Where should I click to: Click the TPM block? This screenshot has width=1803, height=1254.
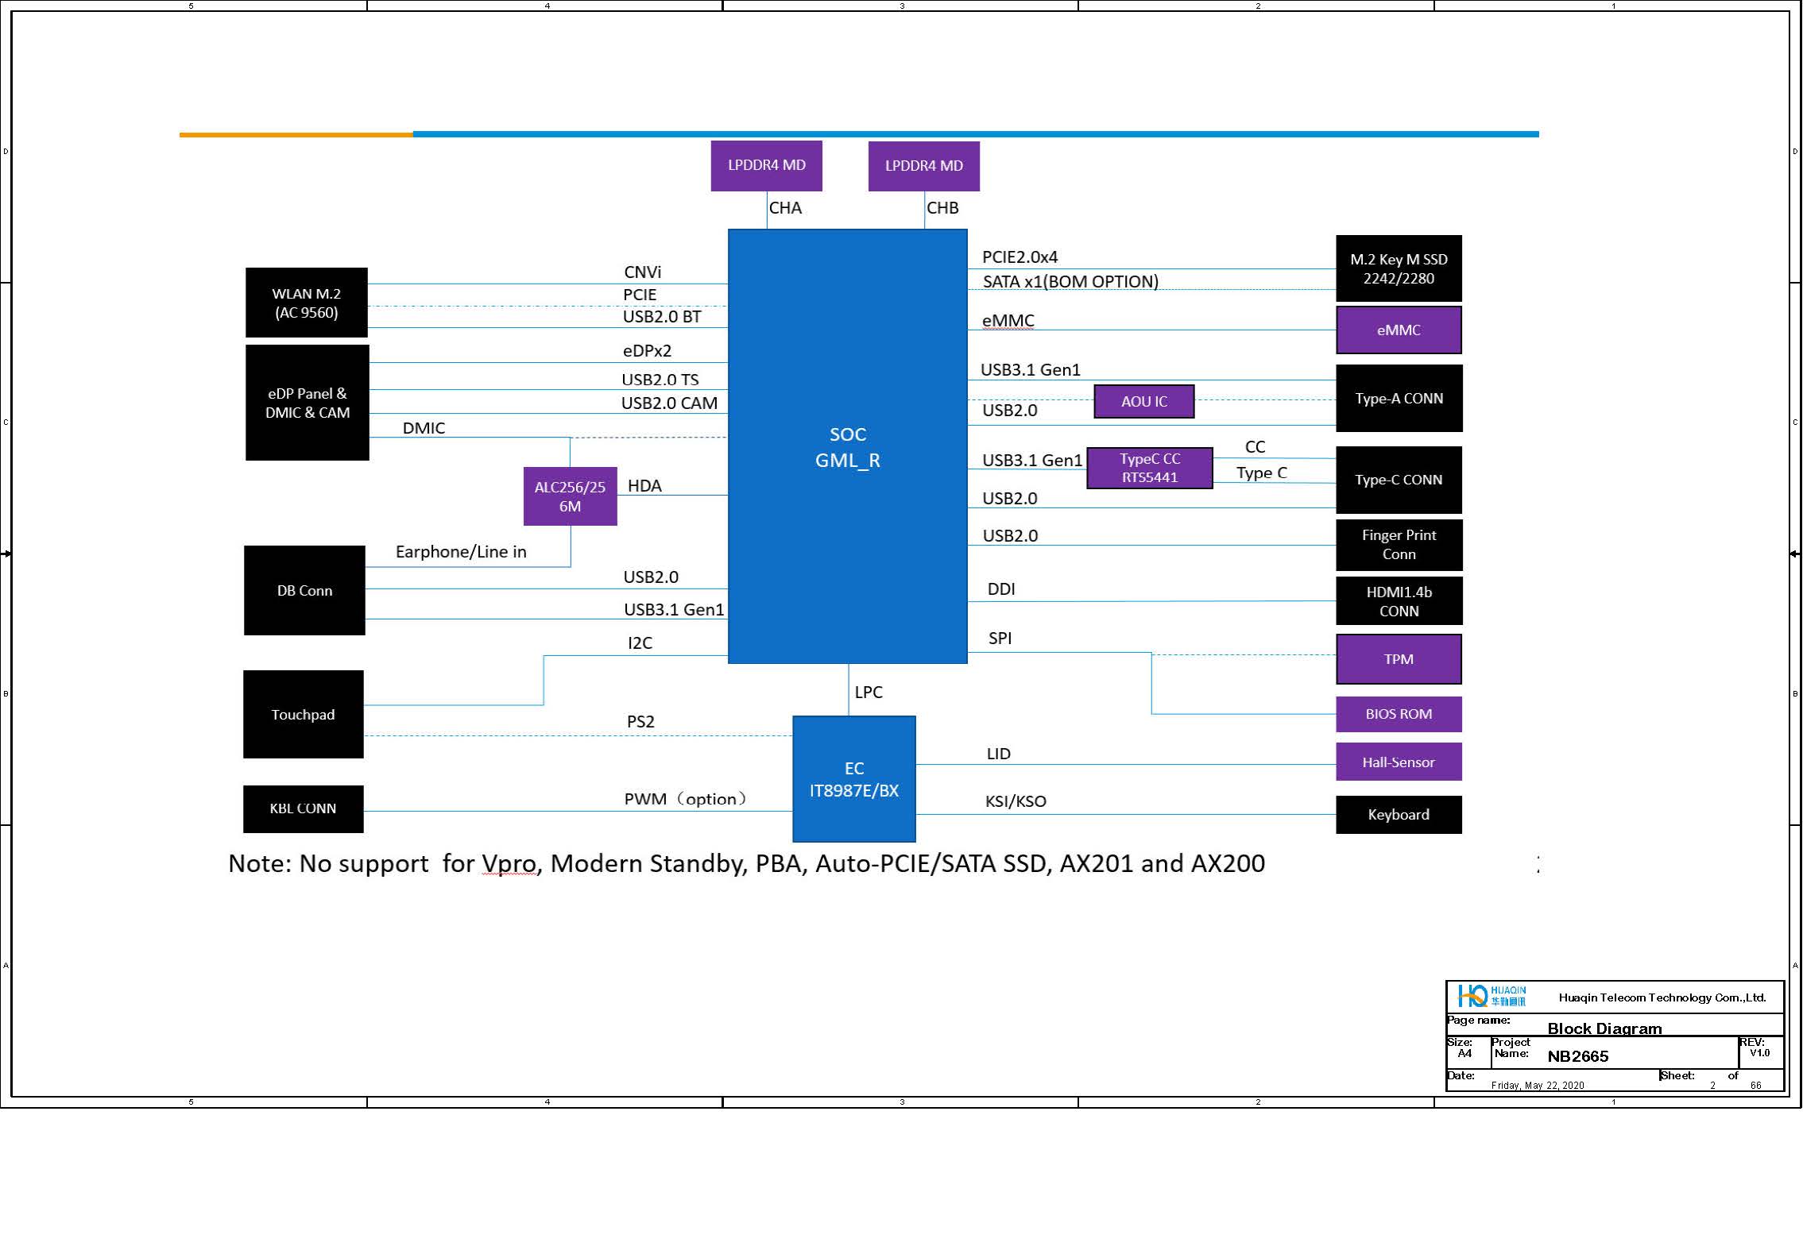pyautogui.click(x=1399, y=658)
